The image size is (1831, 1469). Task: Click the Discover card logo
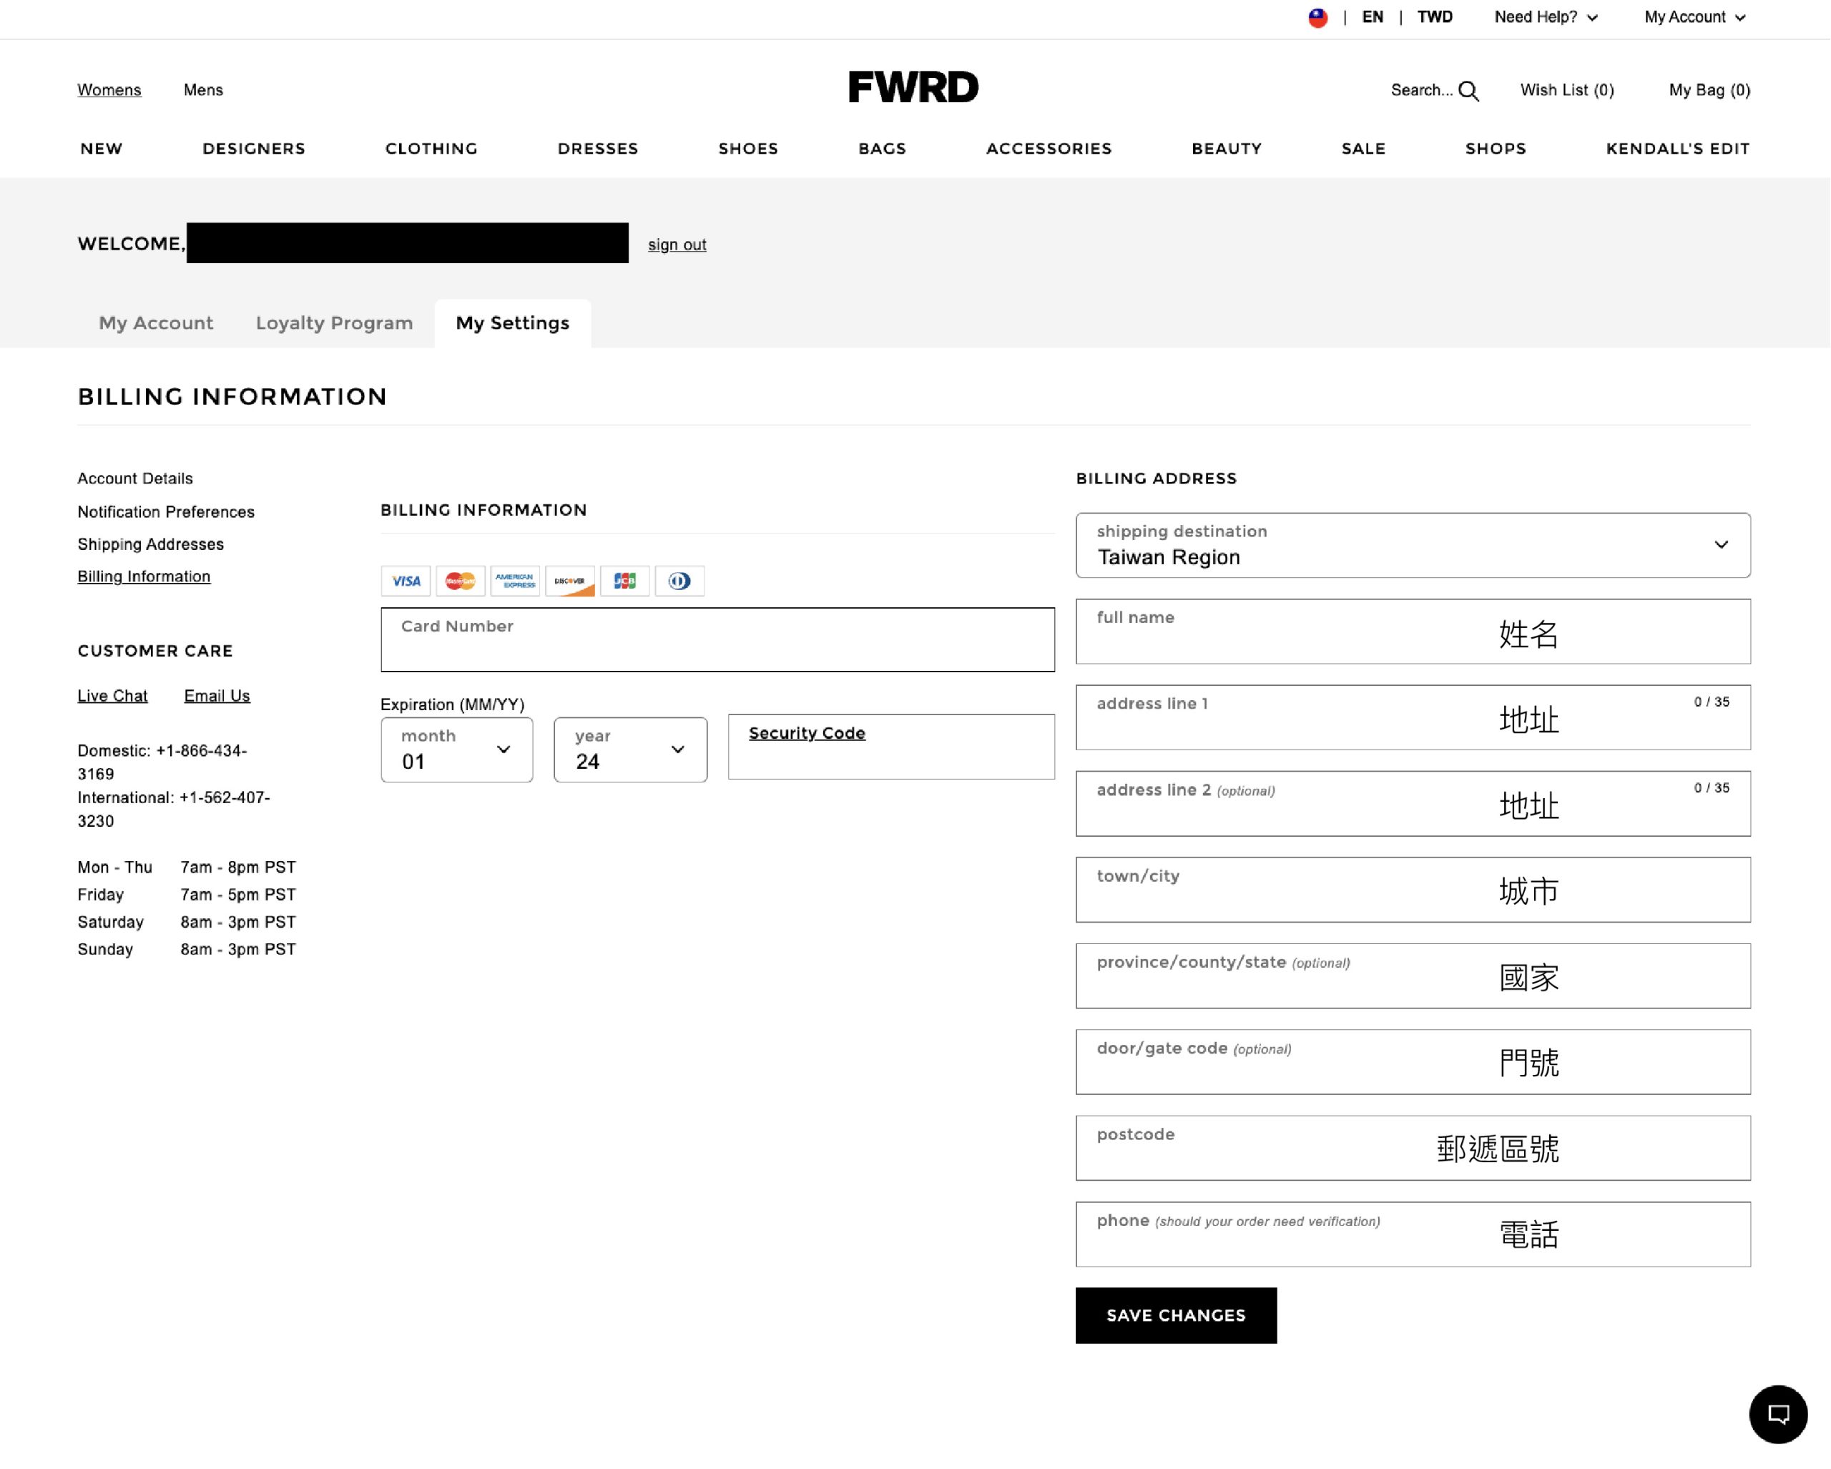coord(570,581)
